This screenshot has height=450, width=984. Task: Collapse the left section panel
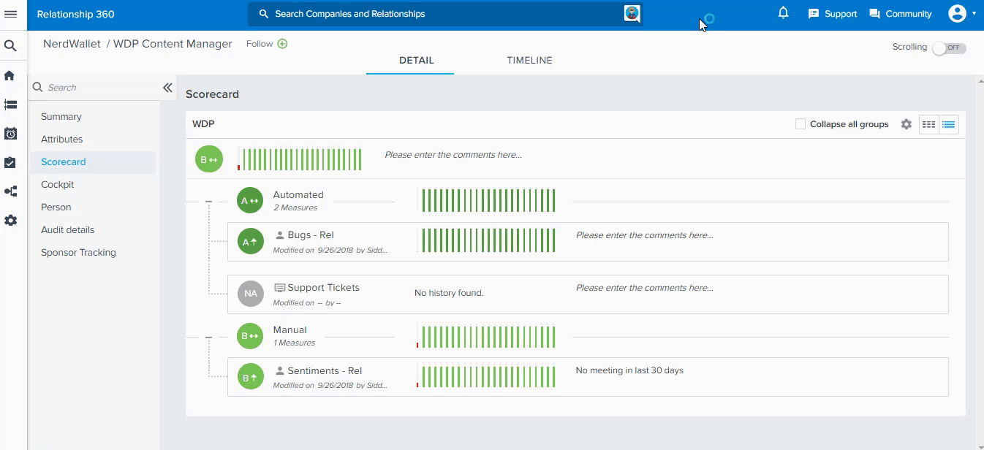167,88
